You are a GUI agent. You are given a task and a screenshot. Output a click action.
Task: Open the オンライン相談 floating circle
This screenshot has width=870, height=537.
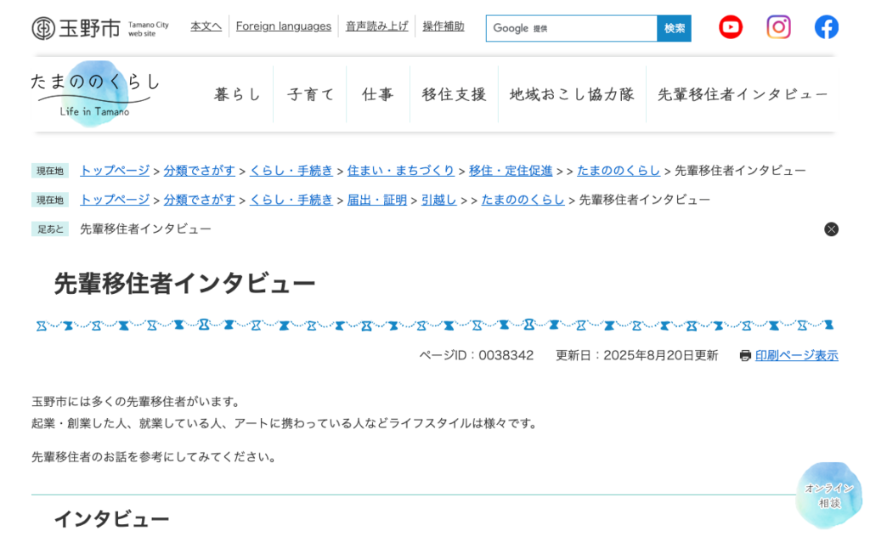point(828,495)
